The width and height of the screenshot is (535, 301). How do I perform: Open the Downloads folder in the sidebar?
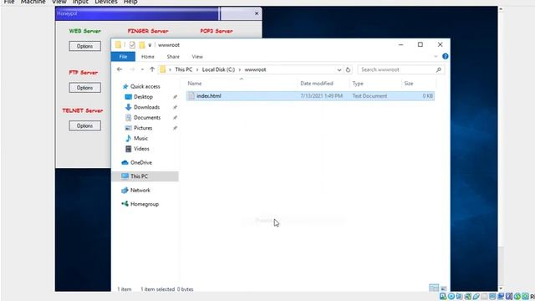pyautogui.click(x=147, y=107)
